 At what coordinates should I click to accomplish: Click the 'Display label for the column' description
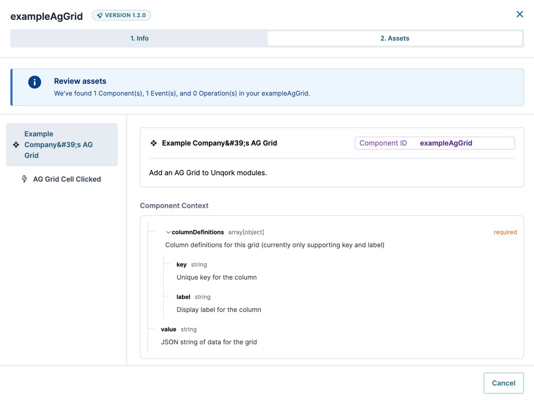pyautogui.click(x=219, y=309)
